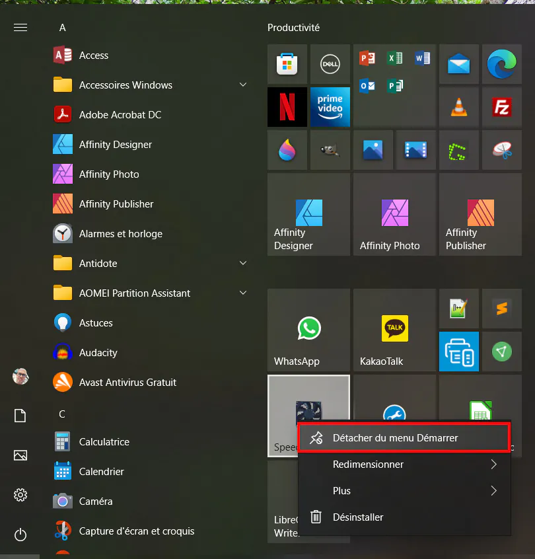Open the WhatsApp tile
This screenshot has height=559, width=535.
tap(308, 330)
